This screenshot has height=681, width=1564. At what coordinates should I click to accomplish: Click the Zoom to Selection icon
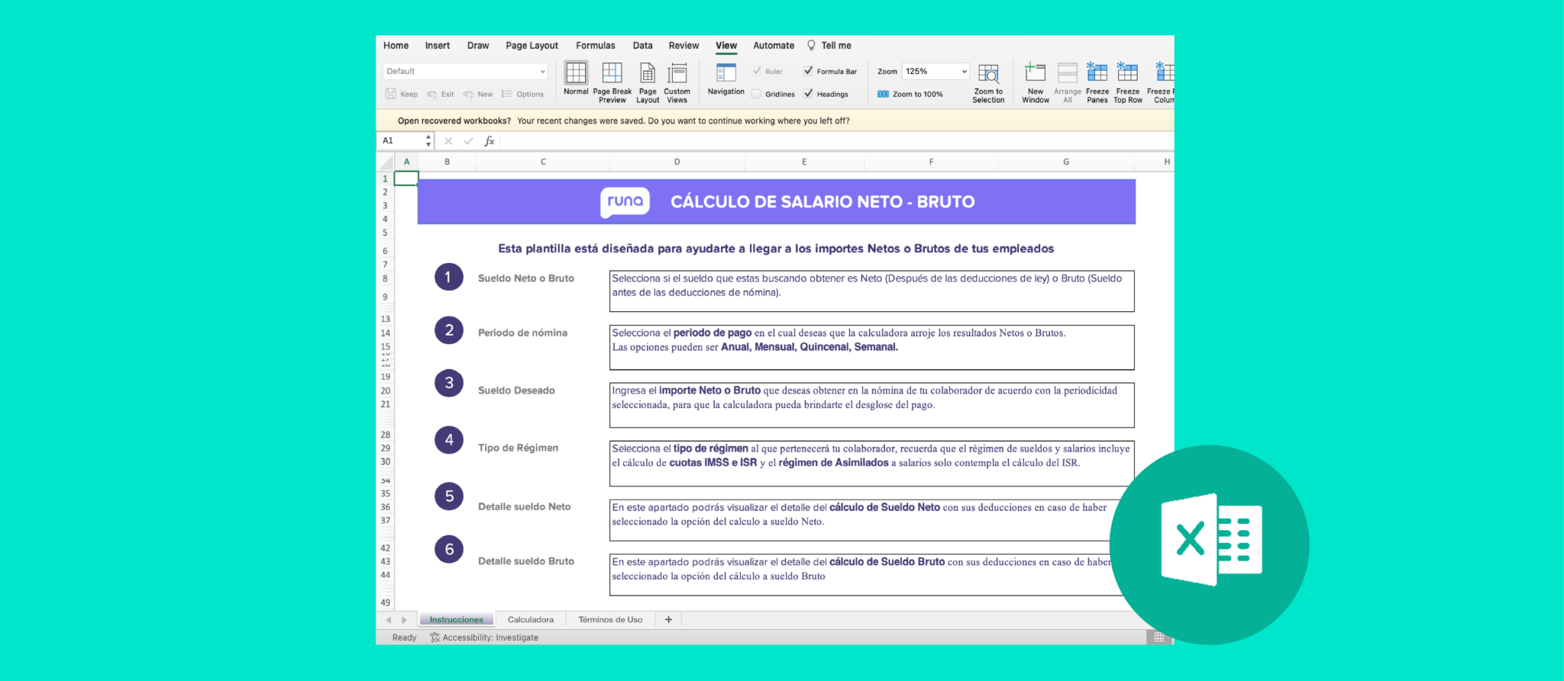[x=988, y=73]
